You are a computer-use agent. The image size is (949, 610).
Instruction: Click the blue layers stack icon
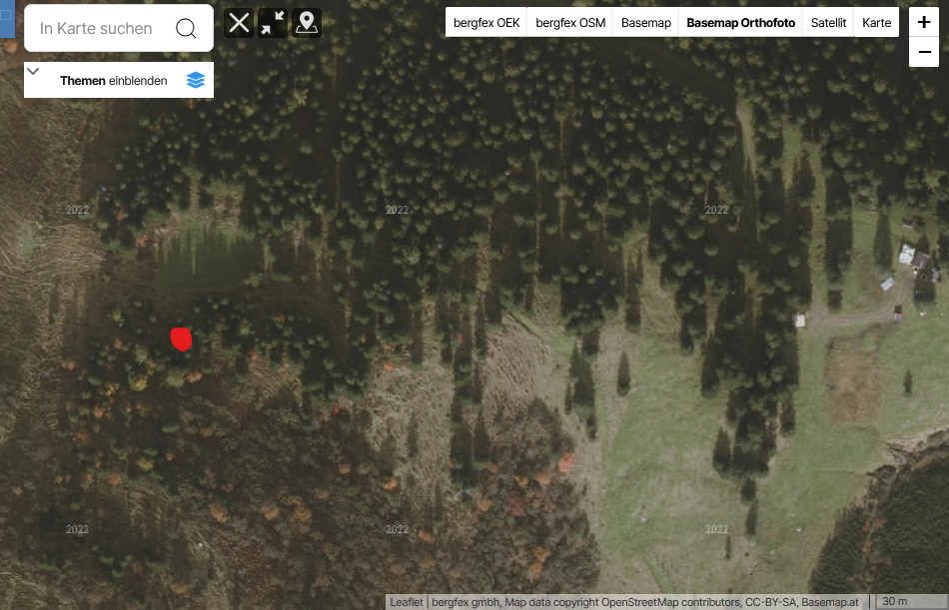coord(196,80)
